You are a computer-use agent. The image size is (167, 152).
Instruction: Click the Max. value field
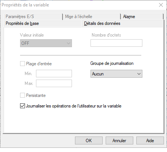click(54, 83)
